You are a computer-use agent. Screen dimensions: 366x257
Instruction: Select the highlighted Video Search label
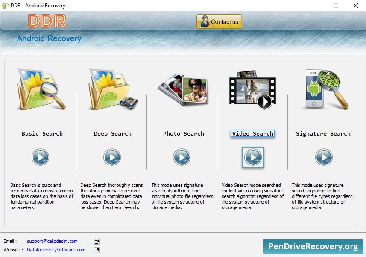252,134
